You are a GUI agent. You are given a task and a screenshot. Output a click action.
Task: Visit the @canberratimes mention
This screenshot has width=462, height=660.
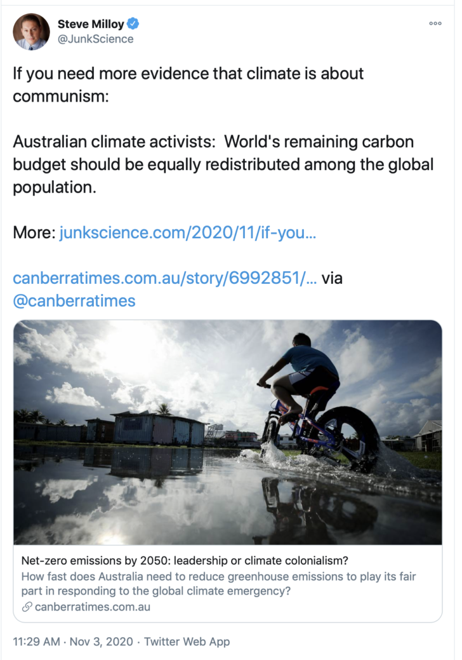click(x=74, y=301)
